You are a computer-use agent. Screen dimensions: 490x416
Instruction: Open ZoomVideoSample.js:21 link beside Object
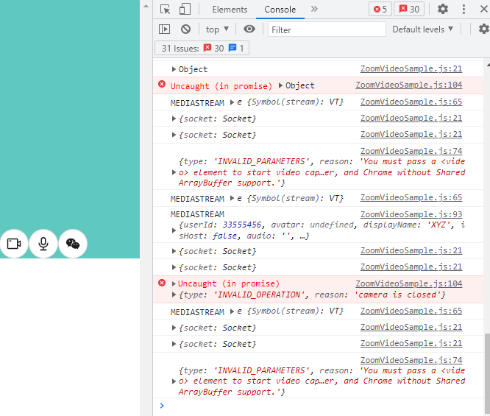coord(411,68)
